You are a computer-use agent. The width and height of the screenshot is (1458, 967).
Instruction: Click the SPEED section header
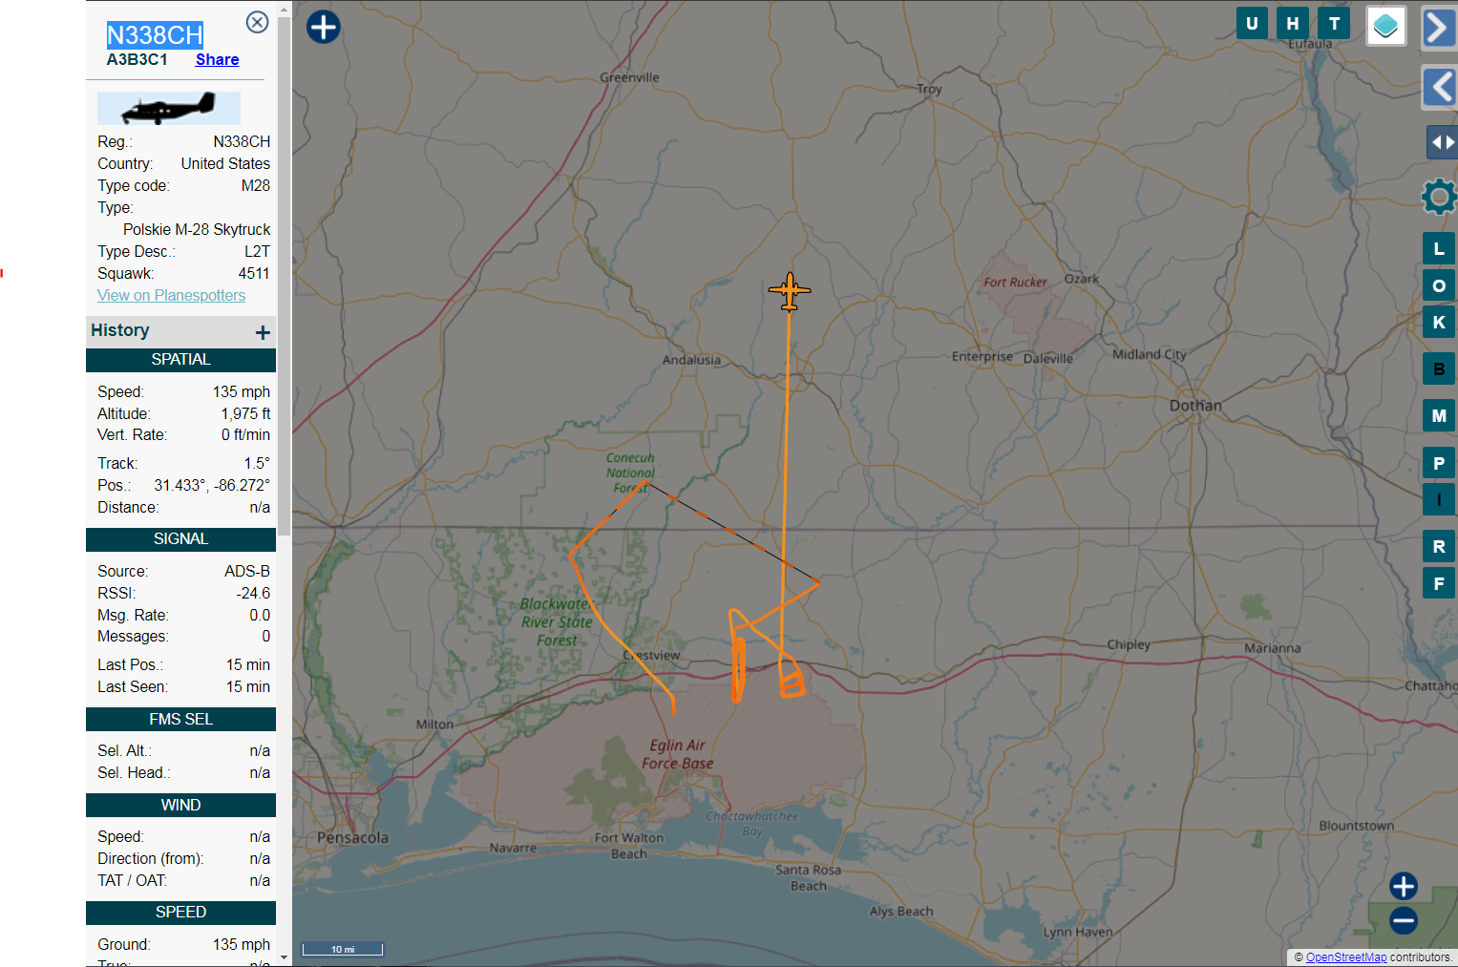click(180, 913)
